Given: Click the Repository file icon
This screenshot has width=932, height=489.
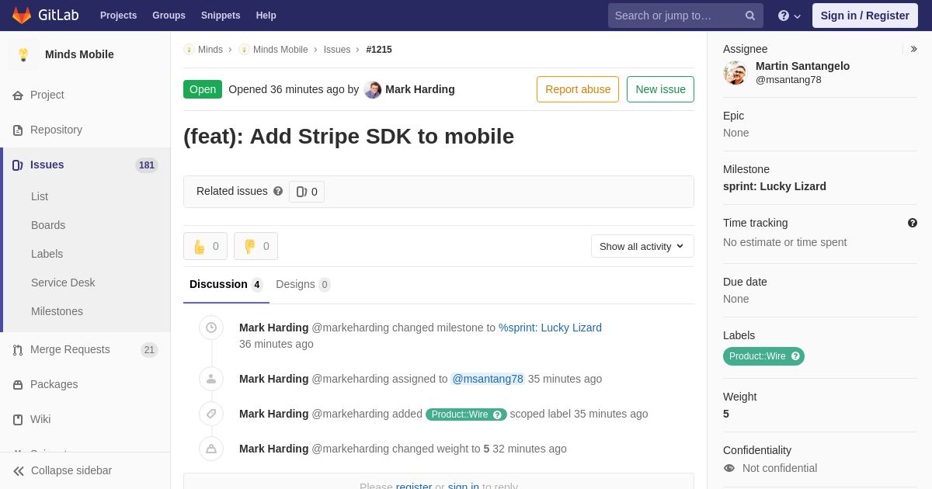Looking at the screenshot, I should (18, 130).
